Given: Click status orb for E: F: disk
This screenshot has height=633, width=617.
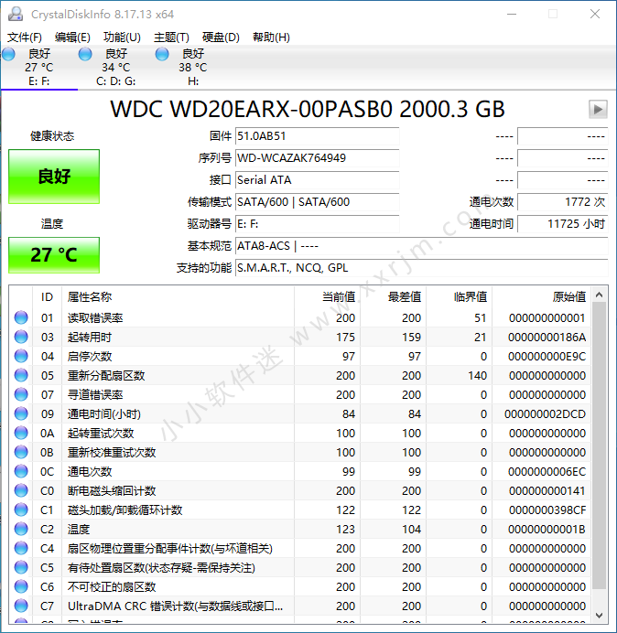Looking at the screenshot, I should [8, 54].
